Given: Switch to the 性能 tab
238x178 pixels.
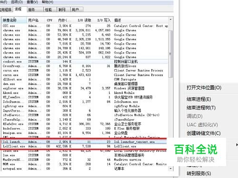Looking at the screenshot, I should (x=50, y=9).
